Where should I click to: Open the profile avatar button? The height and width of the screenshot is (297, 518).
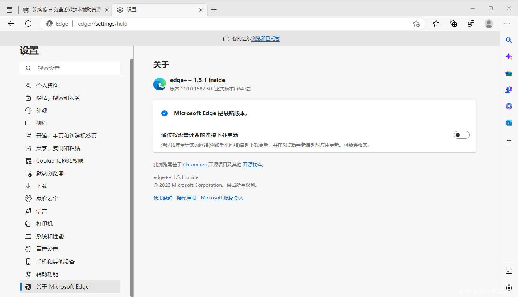coord(489,24)
